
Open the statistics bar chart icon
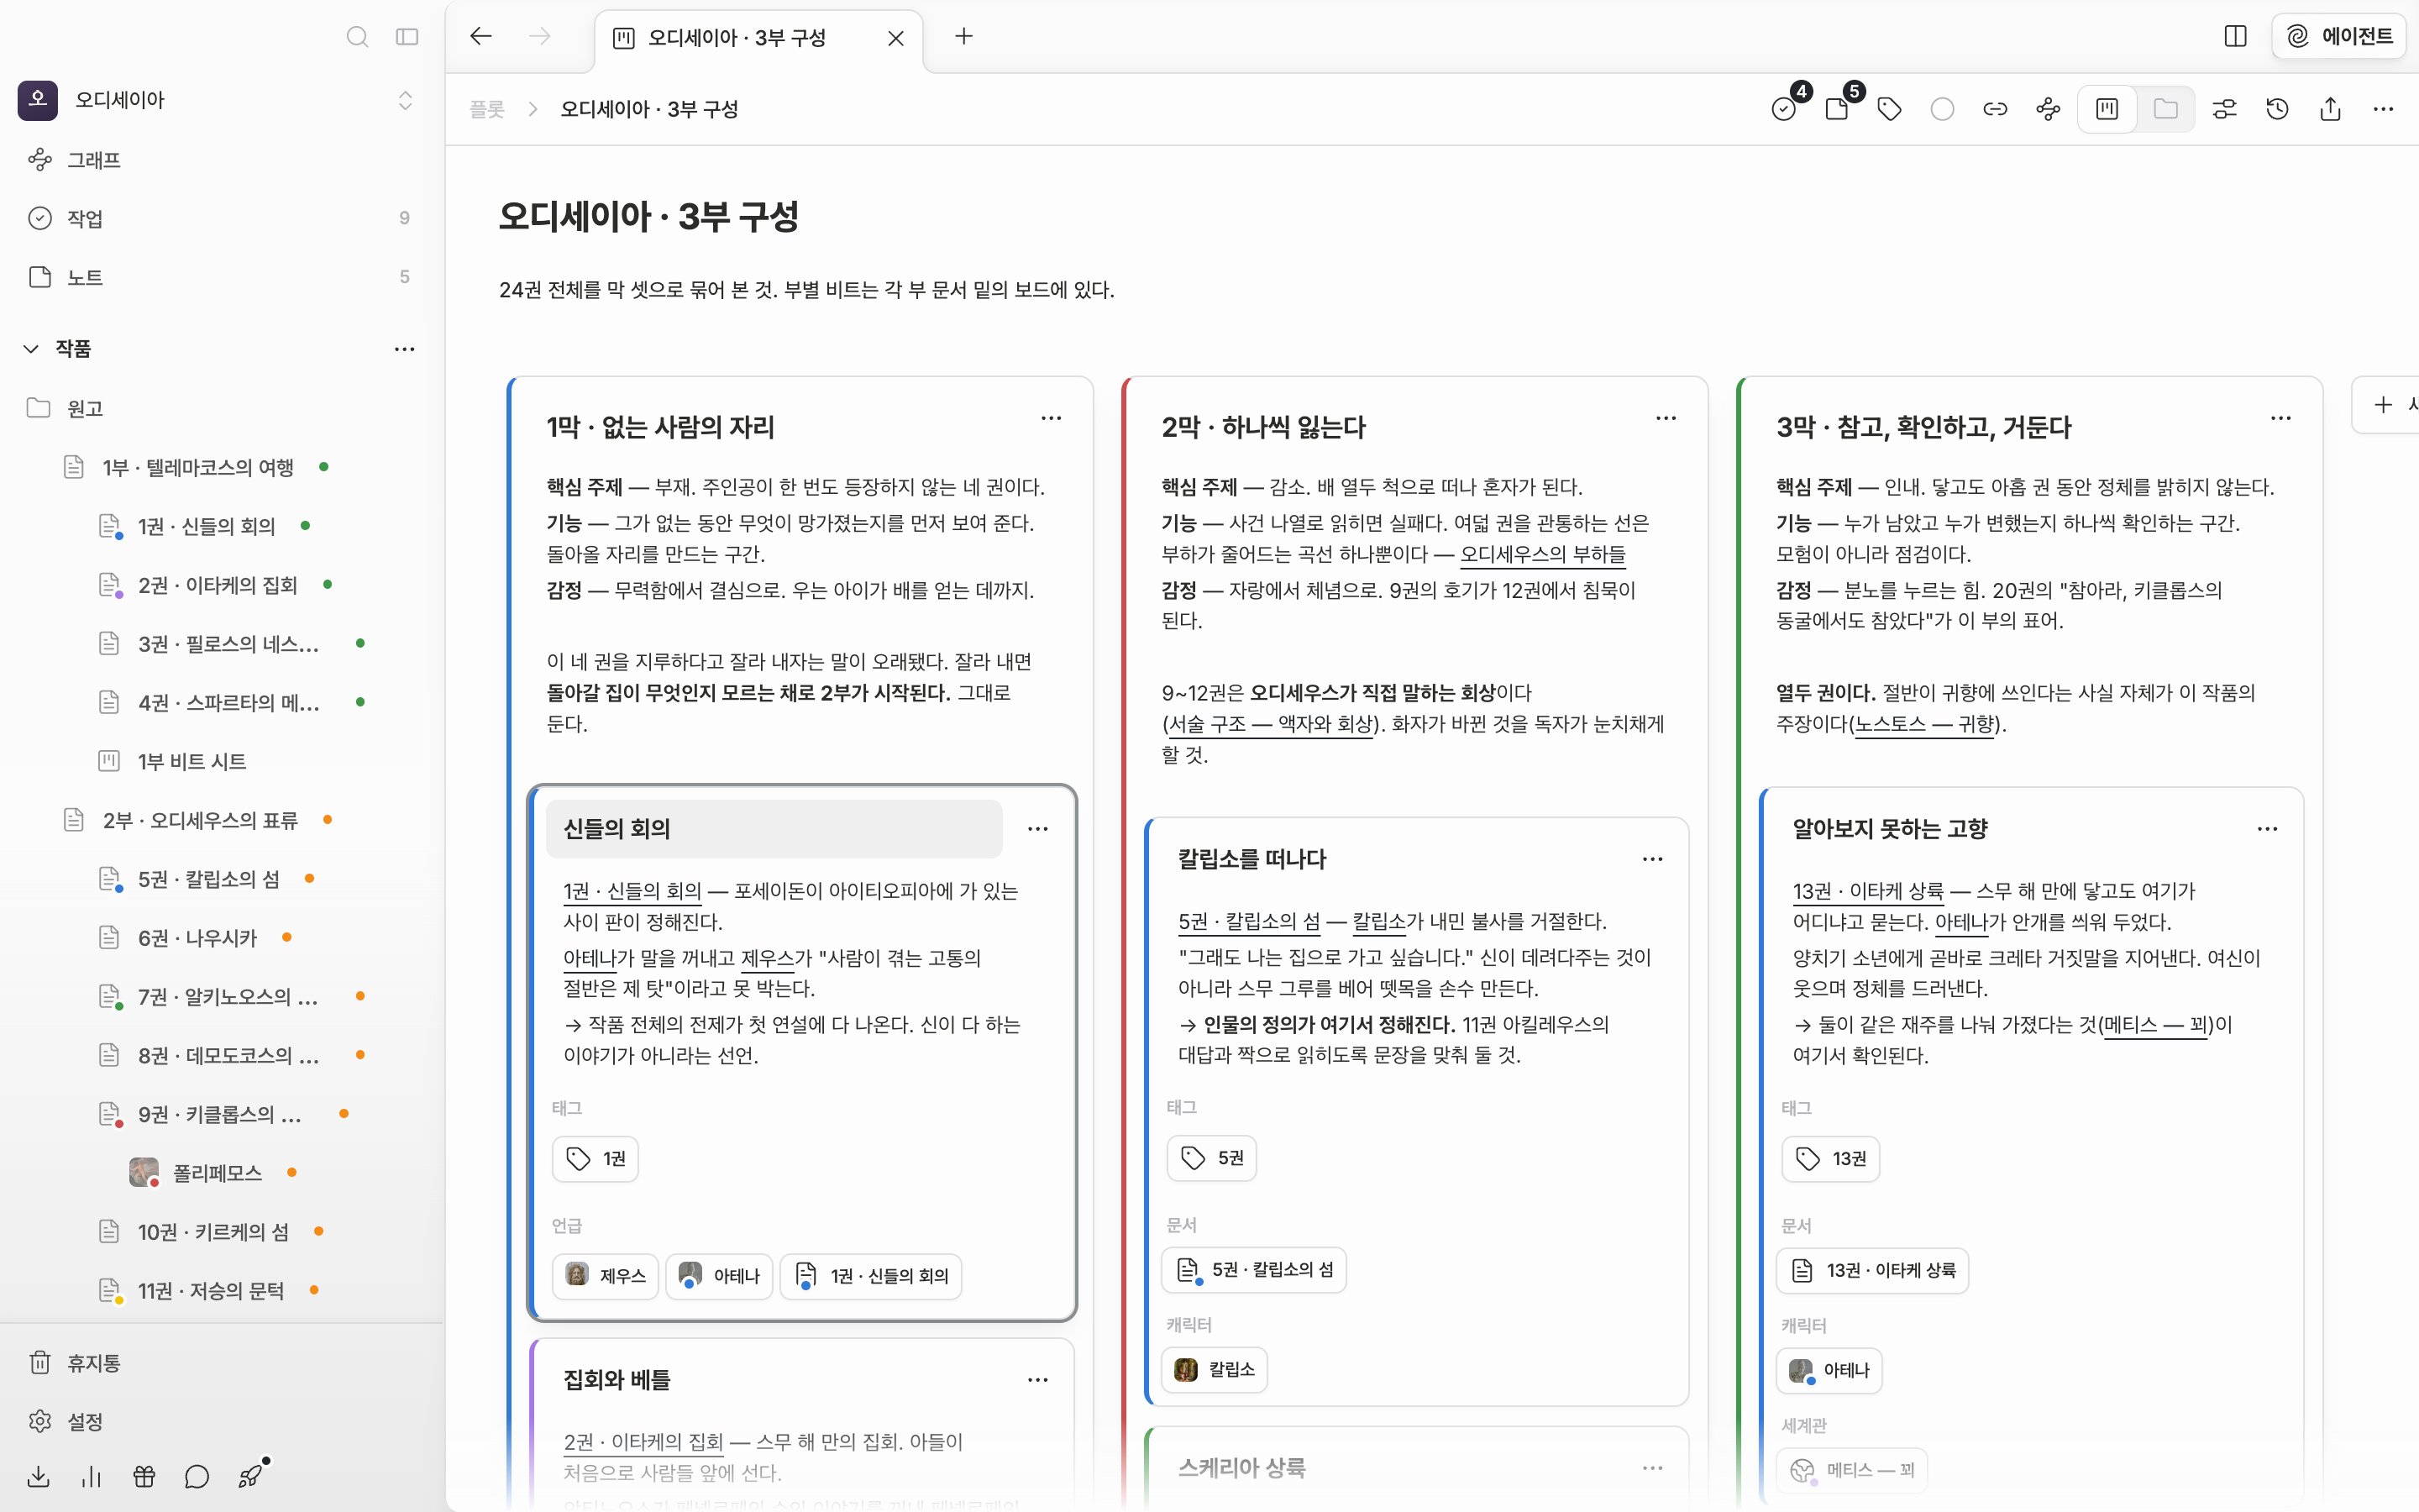pos(91,1476)
